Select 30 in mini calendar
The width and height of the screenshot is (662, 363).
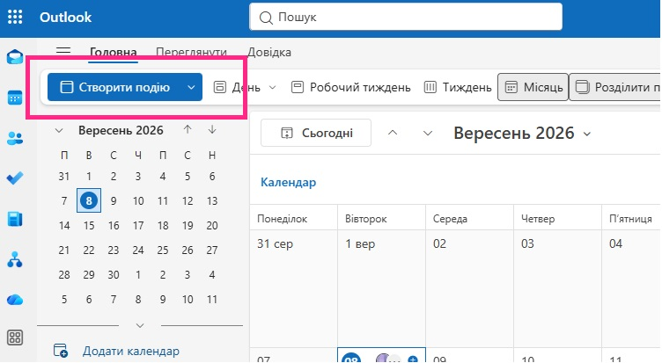(x=114, y=275)
